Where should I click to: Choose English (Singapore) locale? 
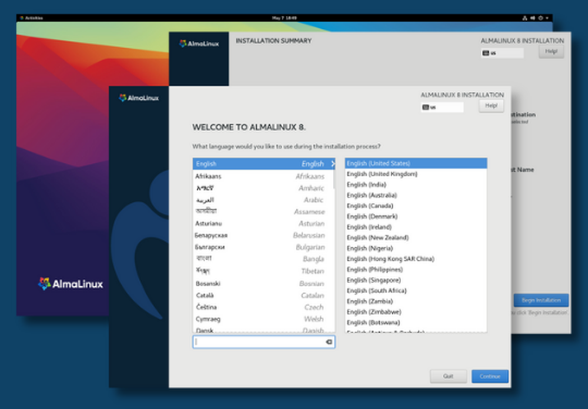pyautogui.click(x=416, y=280)
